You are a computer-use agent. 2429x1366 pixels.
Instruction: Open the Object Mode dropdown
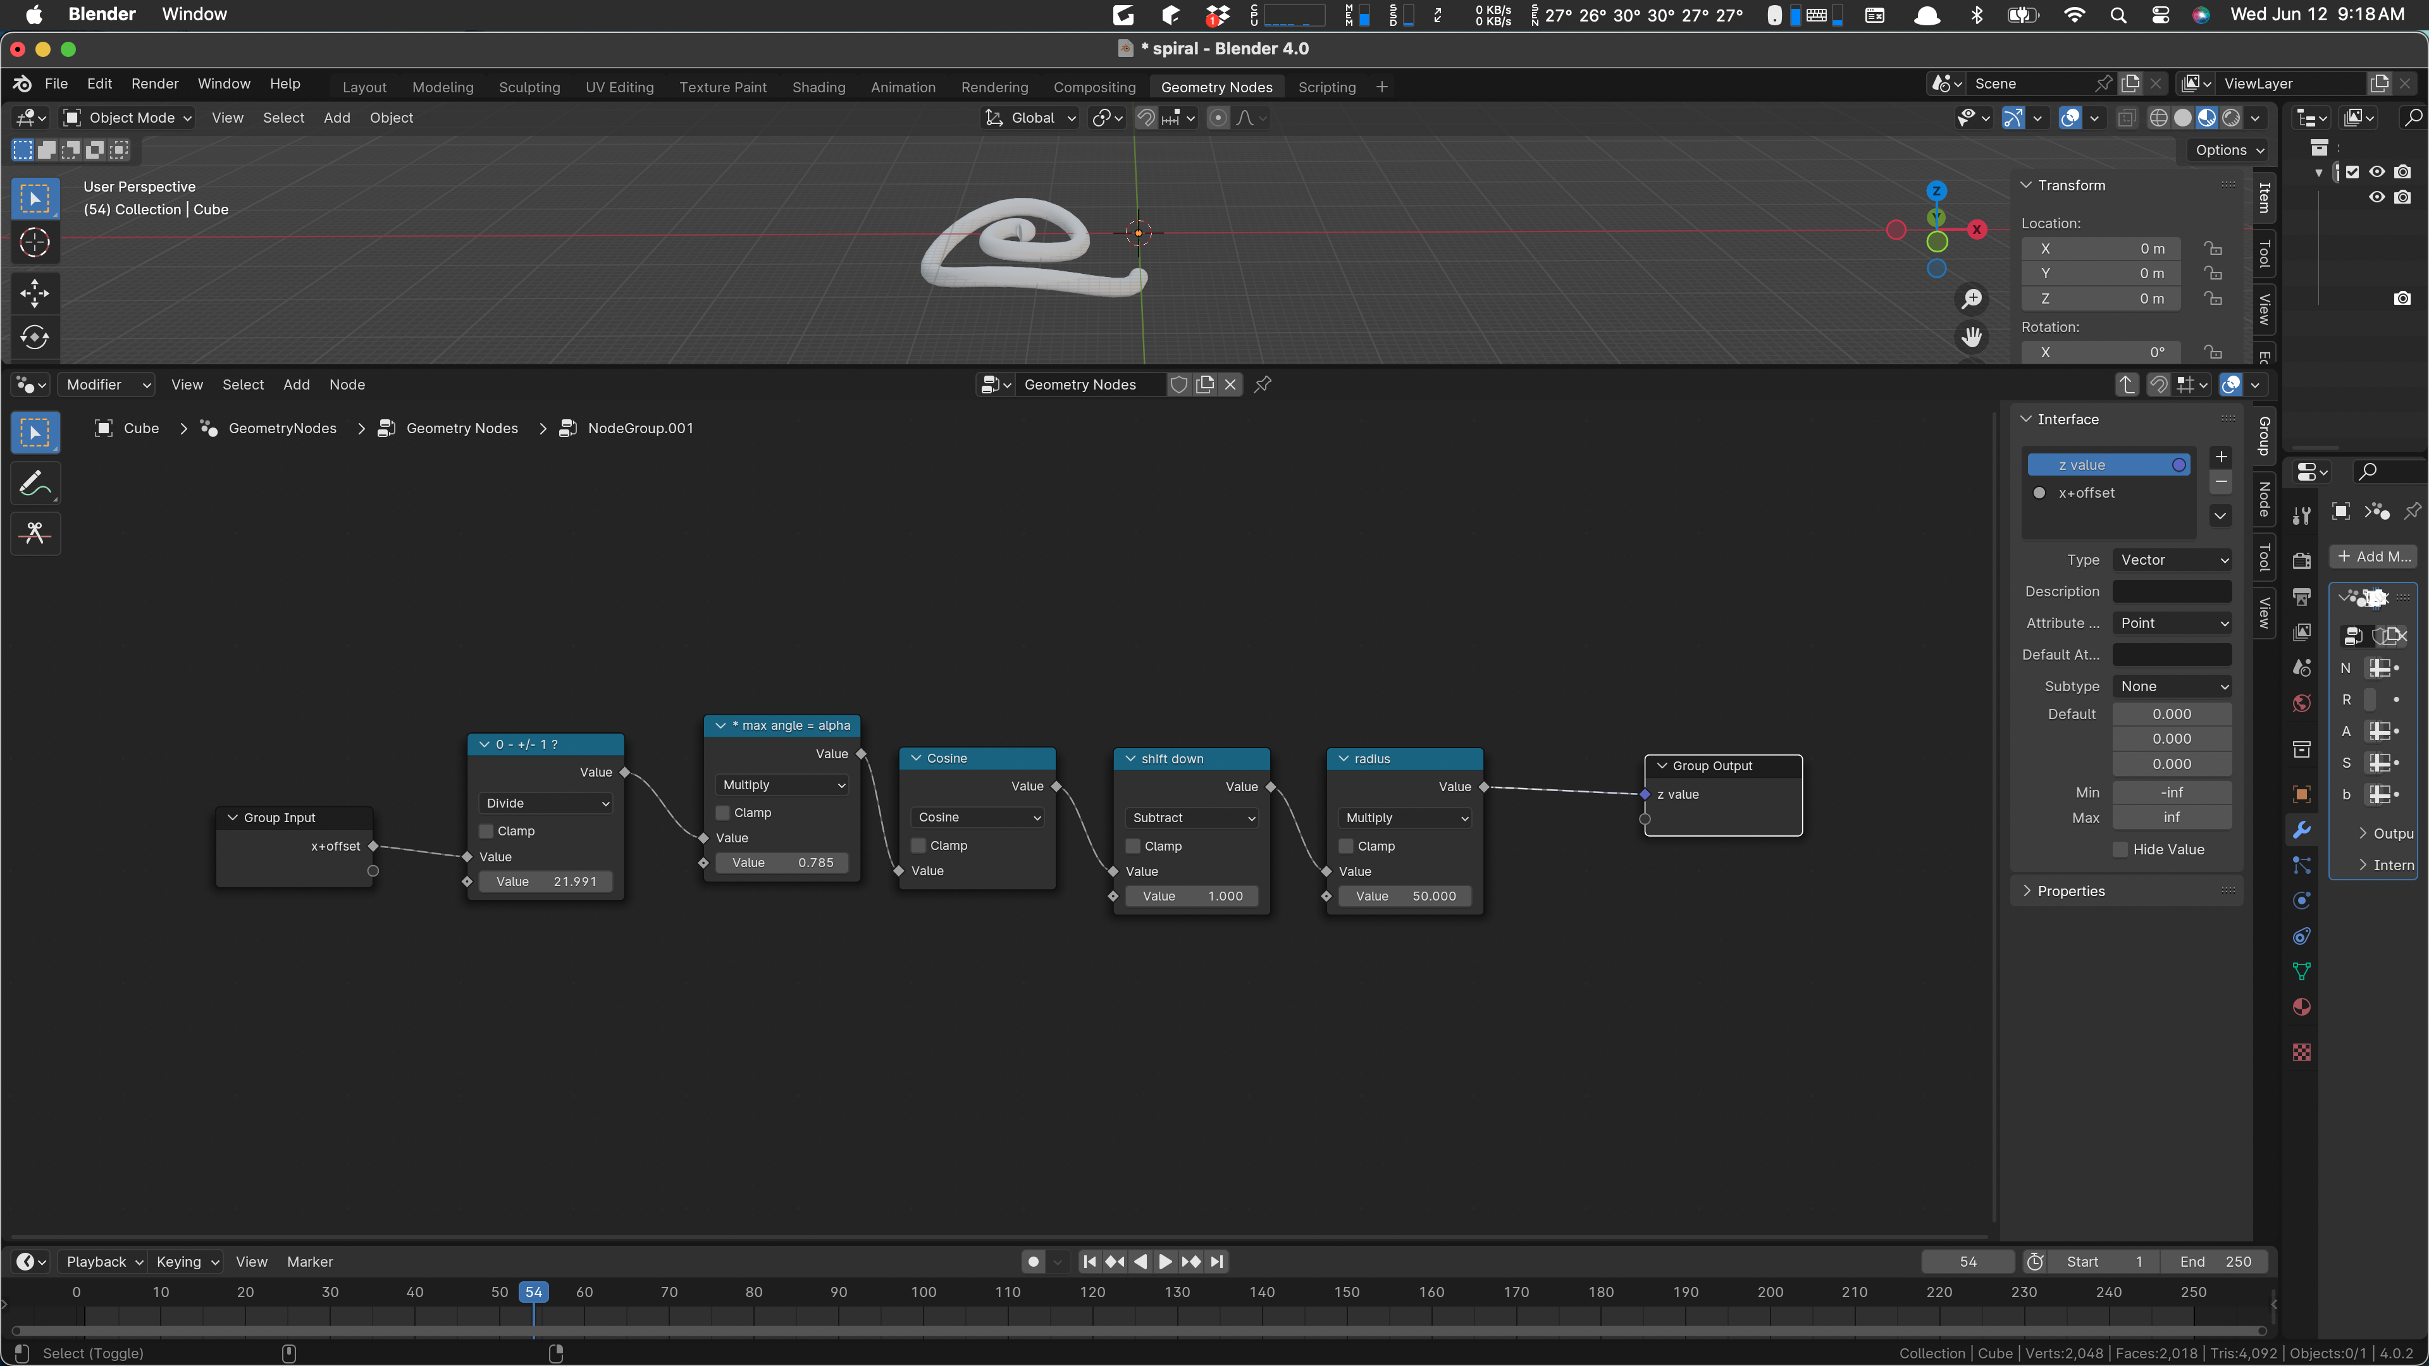[127, 118]
